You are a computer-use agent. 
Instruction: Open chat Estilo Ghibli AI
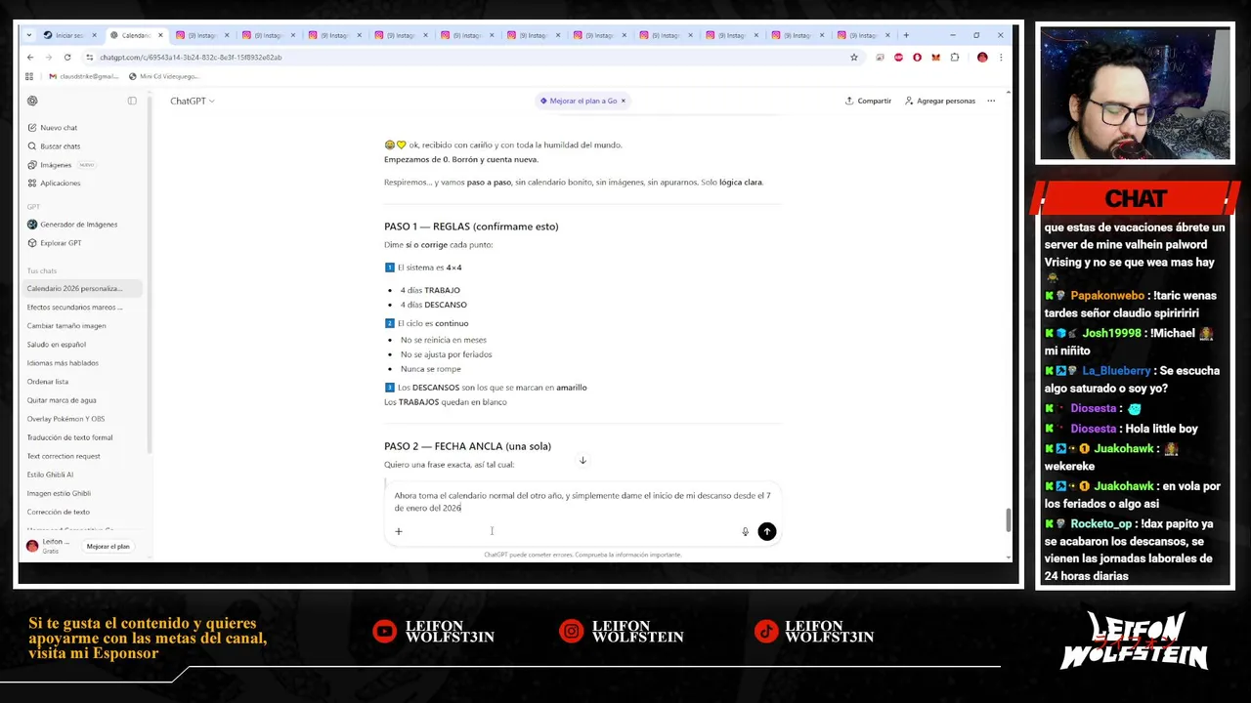83,475
